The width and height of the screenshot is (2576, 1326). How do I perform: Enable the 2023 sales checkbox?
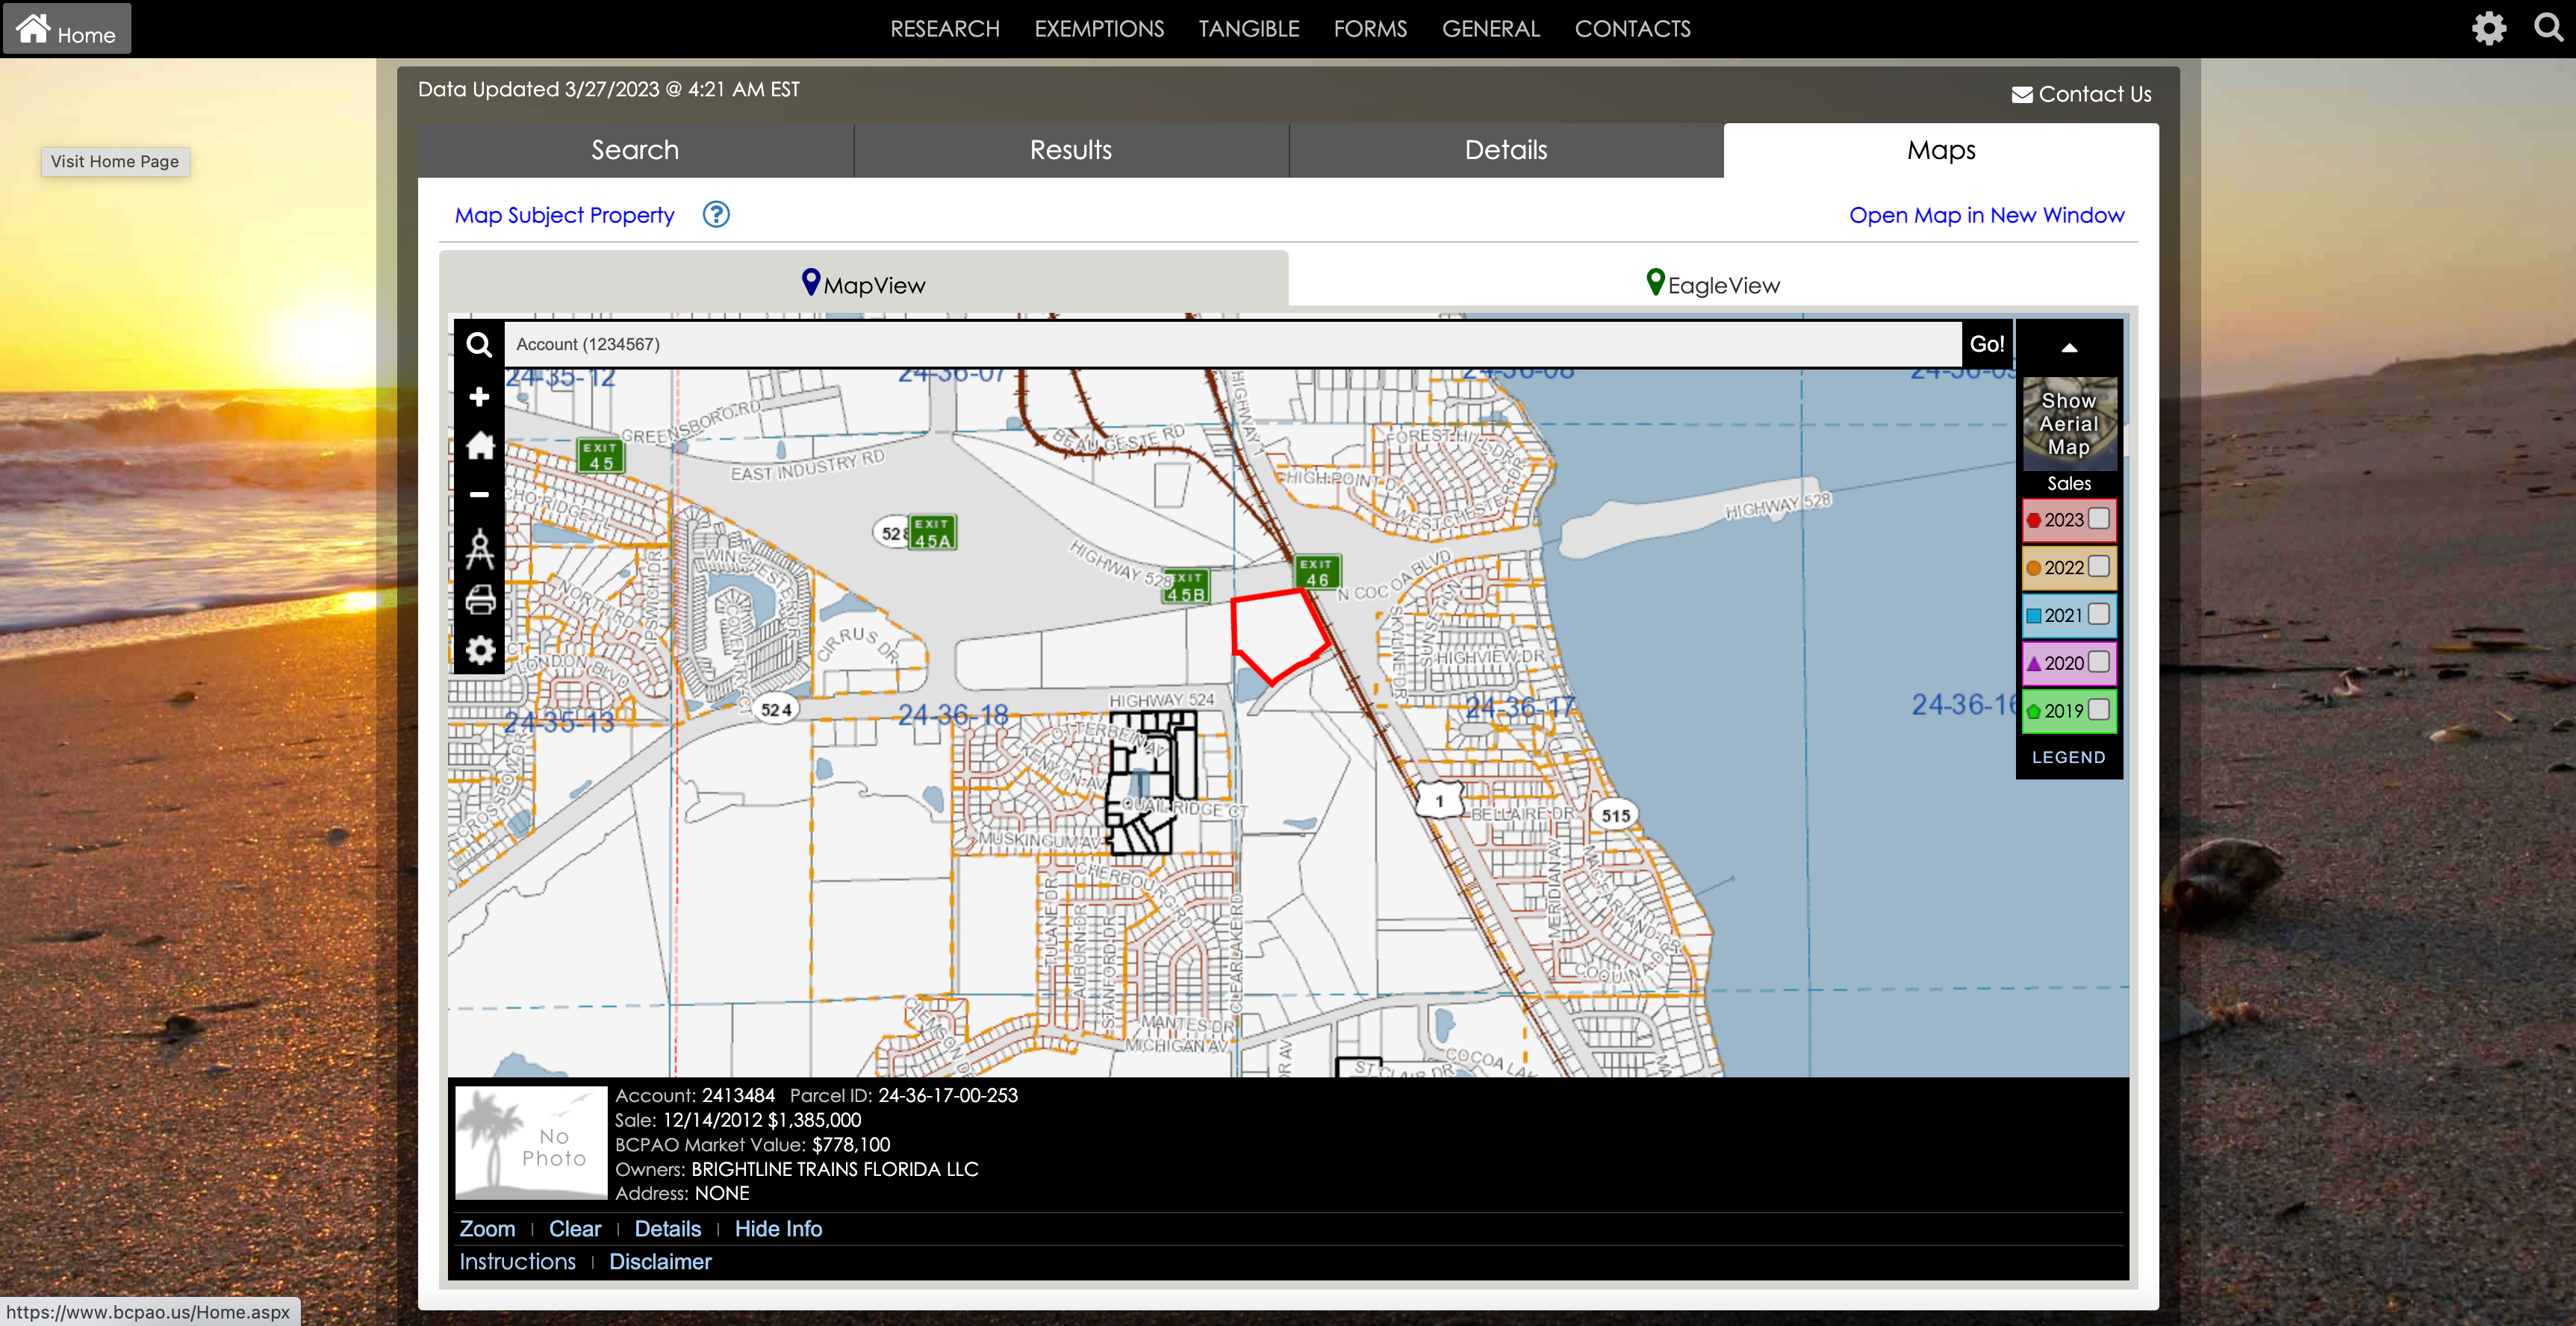tap(2098, 519)
